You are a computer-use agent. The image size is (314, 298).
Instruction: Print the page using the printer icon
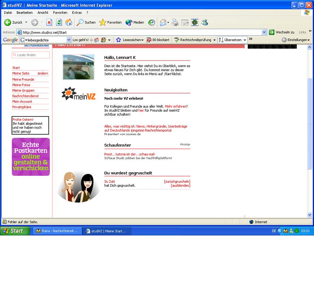coord(175,22)
